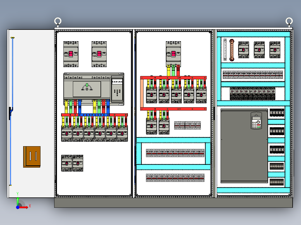Pick the brown document pocket on the open door
This screenshot has height=225, width=301.
[x=32, y=157]
